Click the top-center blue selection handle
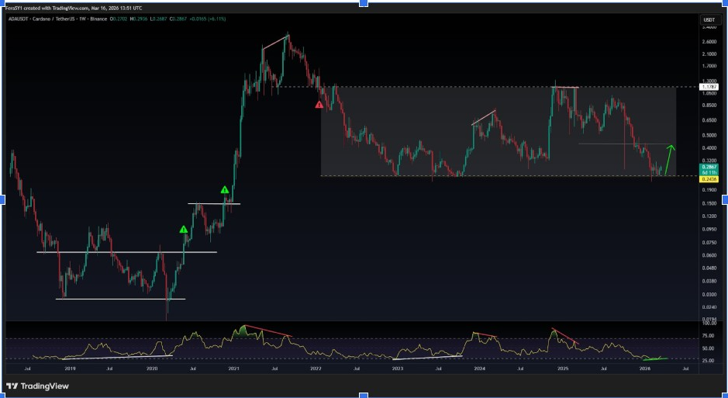Screen dimensions: 728x398 pos(364,3)
